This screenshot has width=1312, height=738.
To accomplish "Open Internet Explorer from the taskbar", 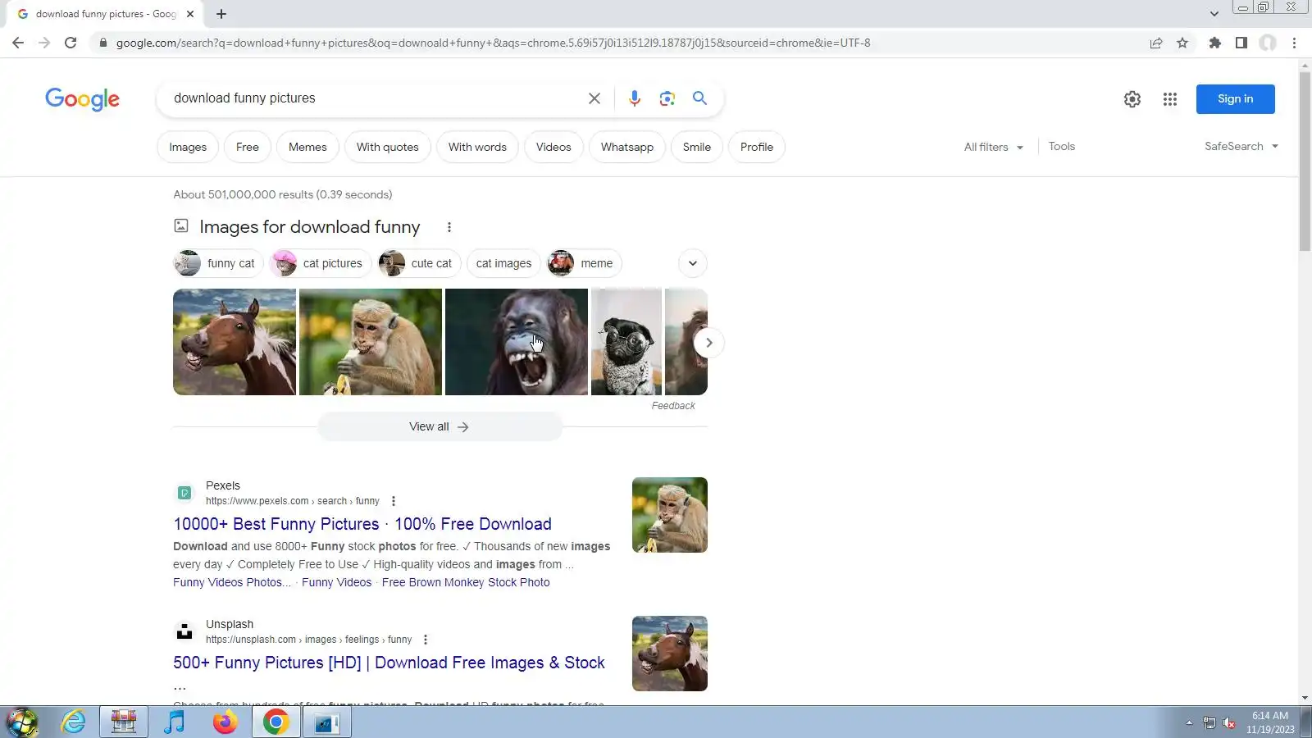I will (x=74, y=722).
